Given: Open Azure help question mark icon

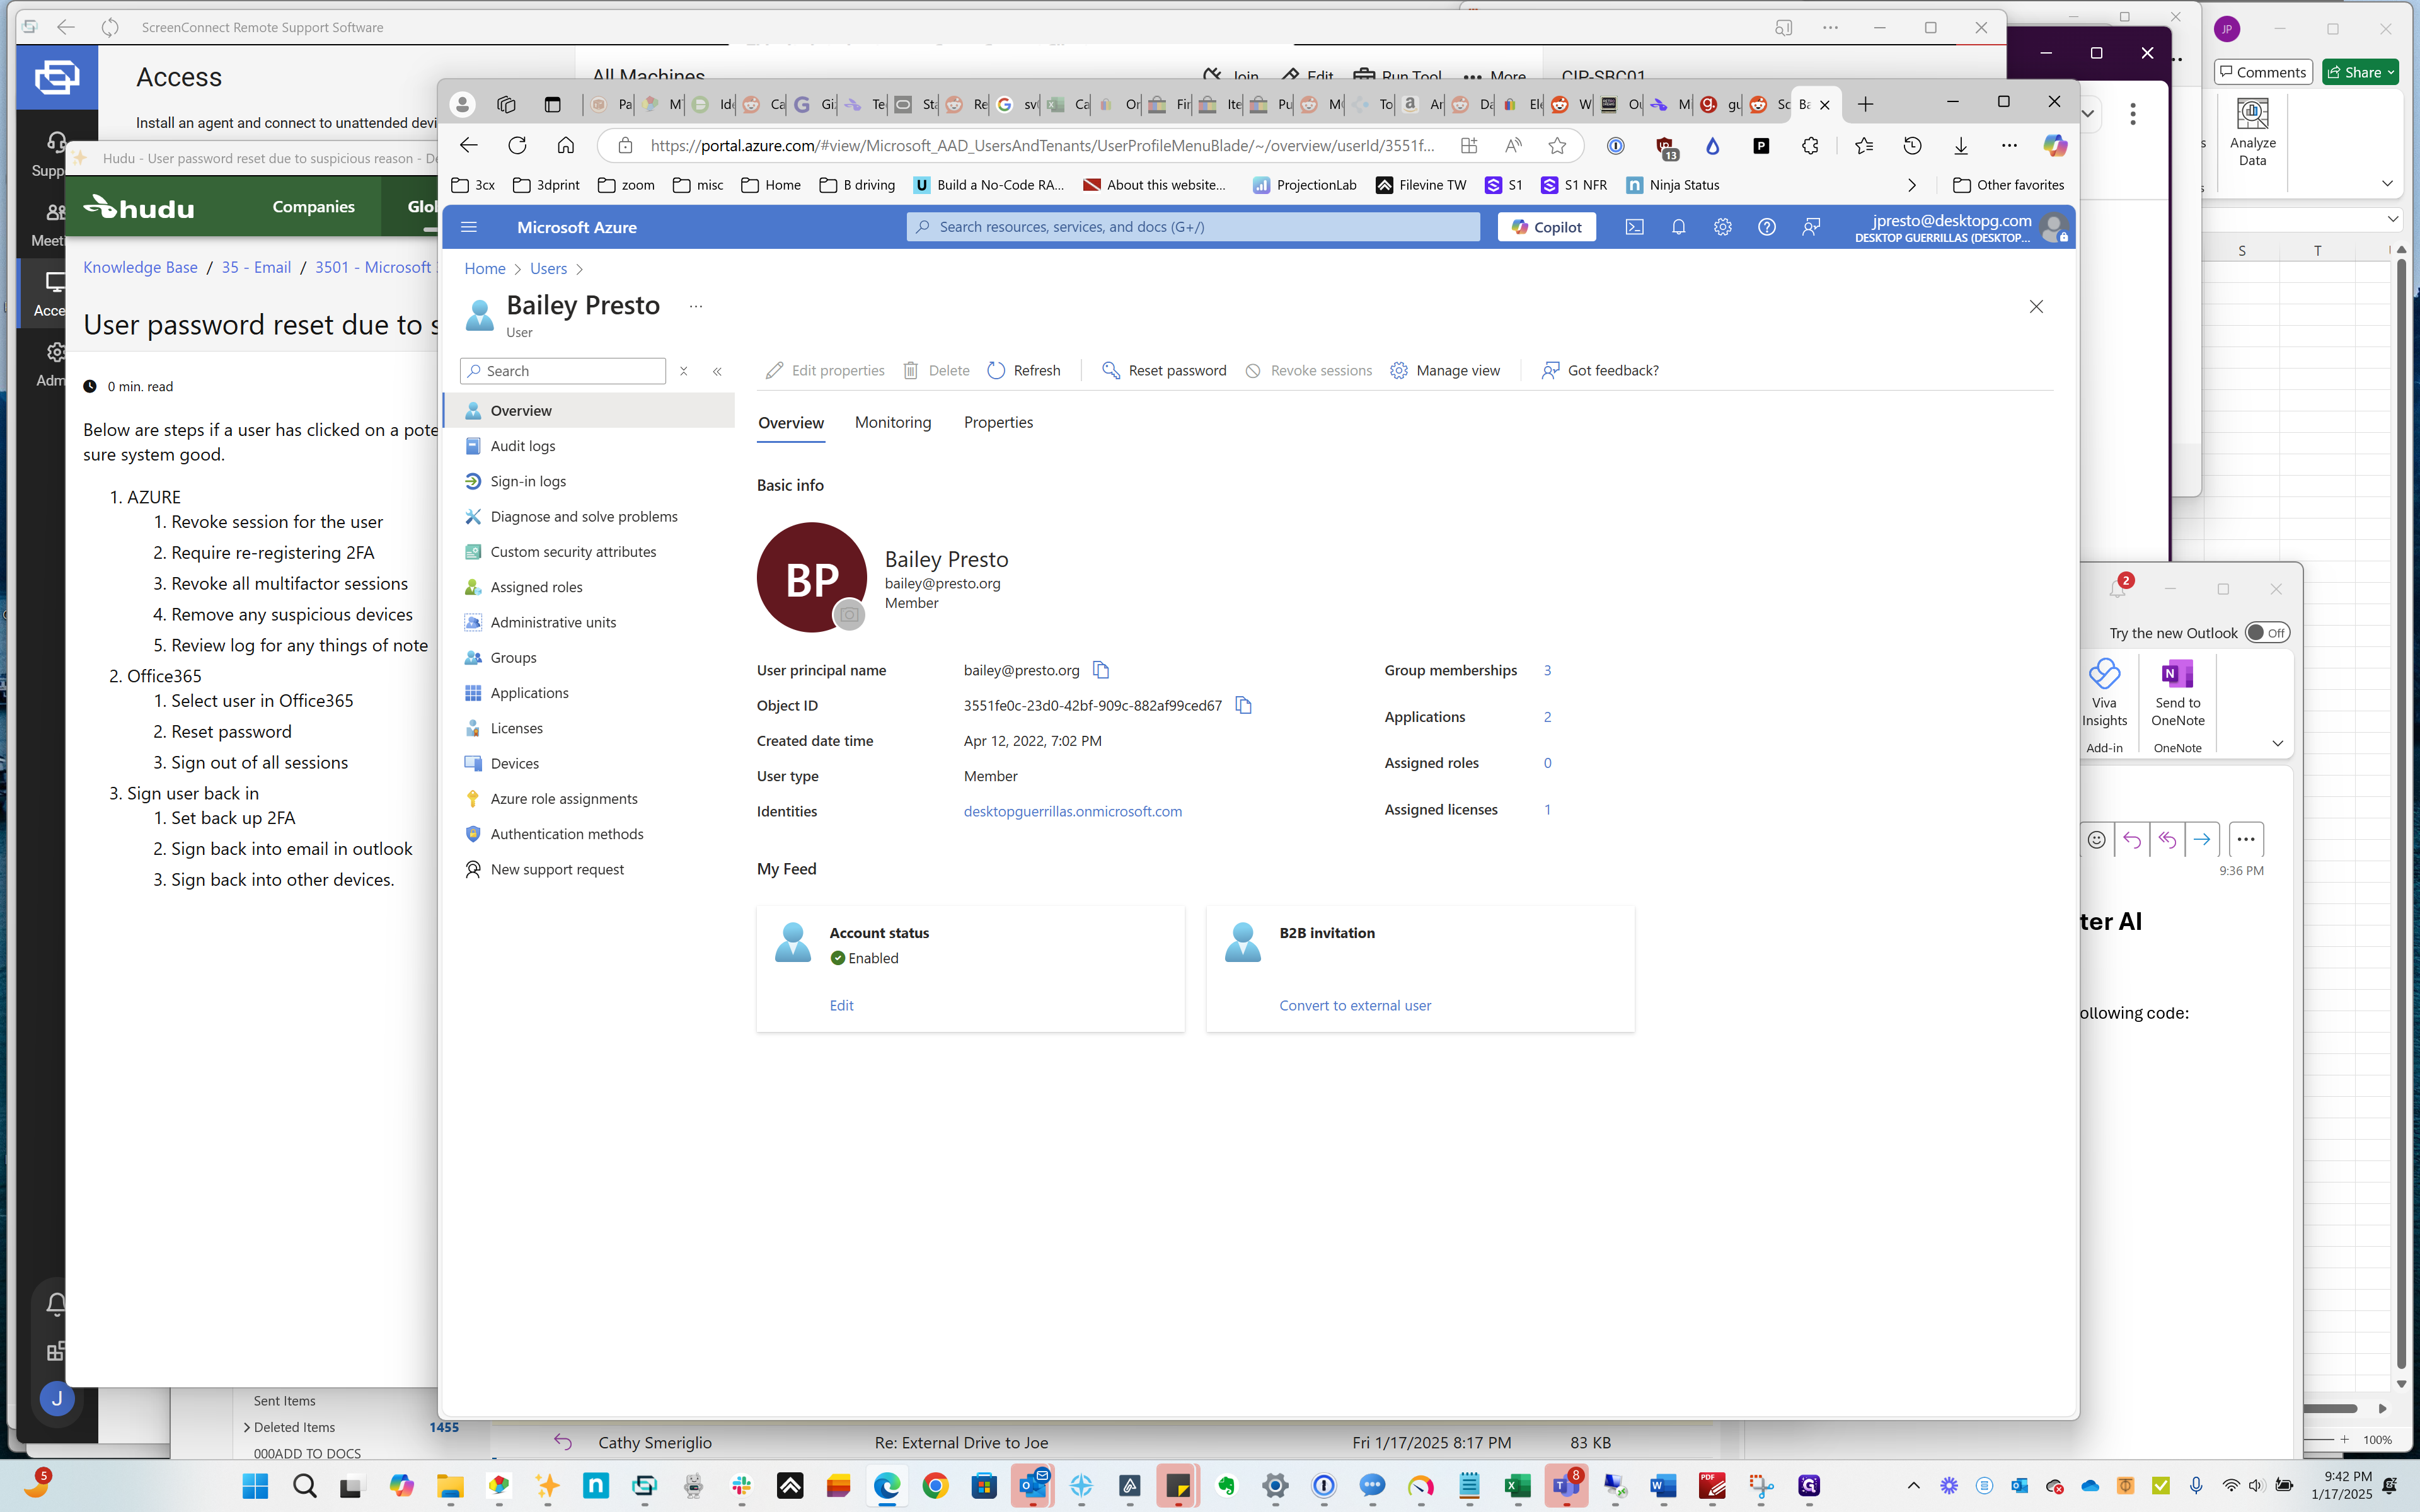Looking at the screenshot, I should 1767,227.
